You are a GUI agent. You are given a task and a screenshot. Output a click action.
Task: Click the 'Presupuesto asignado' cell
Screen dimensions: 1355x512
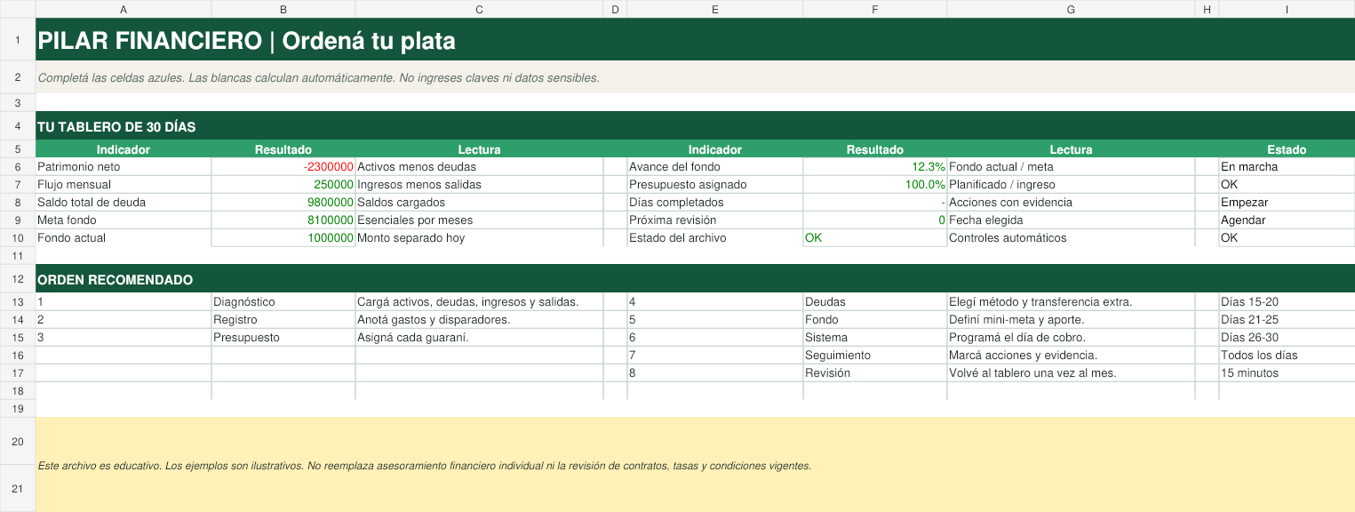715,185
